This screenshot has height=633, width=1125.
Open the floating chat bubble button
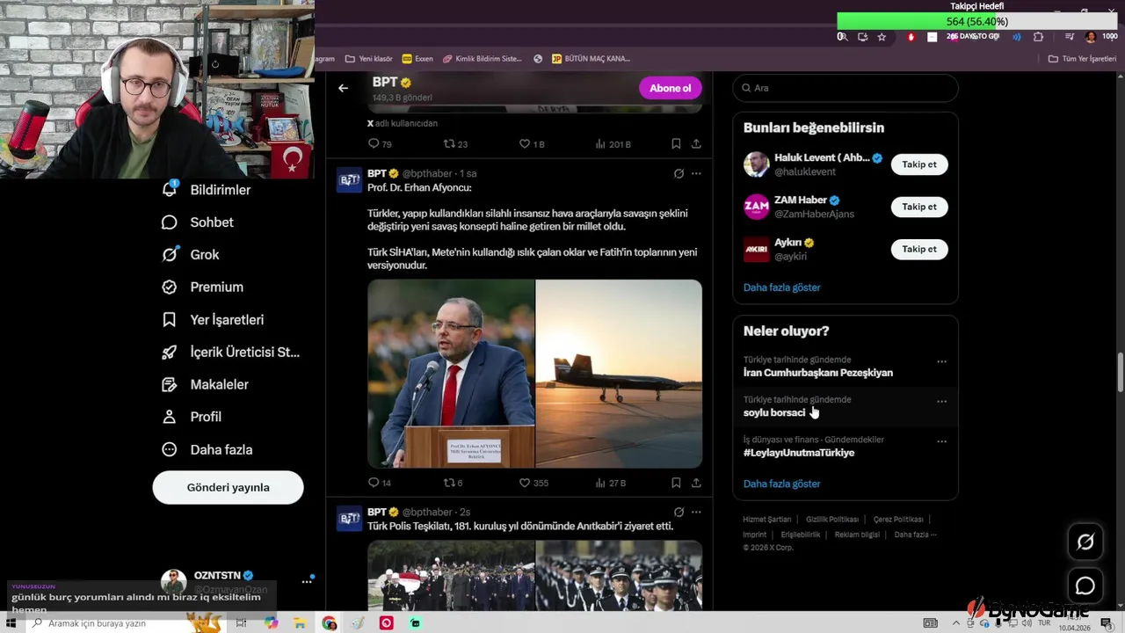(x=1085, y=586)
